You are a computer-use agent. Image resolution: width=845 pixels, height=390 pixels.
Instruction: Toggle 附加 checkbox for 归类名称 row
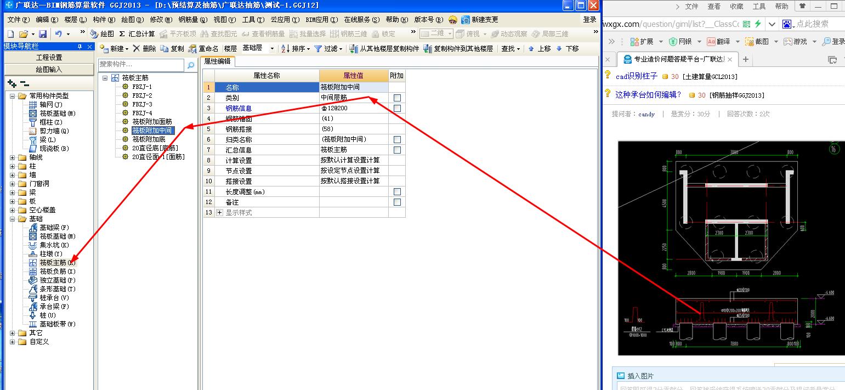point(397,139)
